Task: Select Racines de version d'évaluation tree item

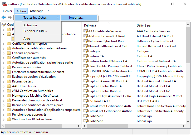Action: [34, 77]
